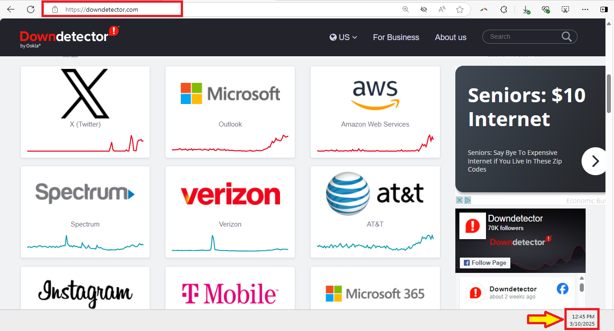Add this page to favorites with the star

460,9
